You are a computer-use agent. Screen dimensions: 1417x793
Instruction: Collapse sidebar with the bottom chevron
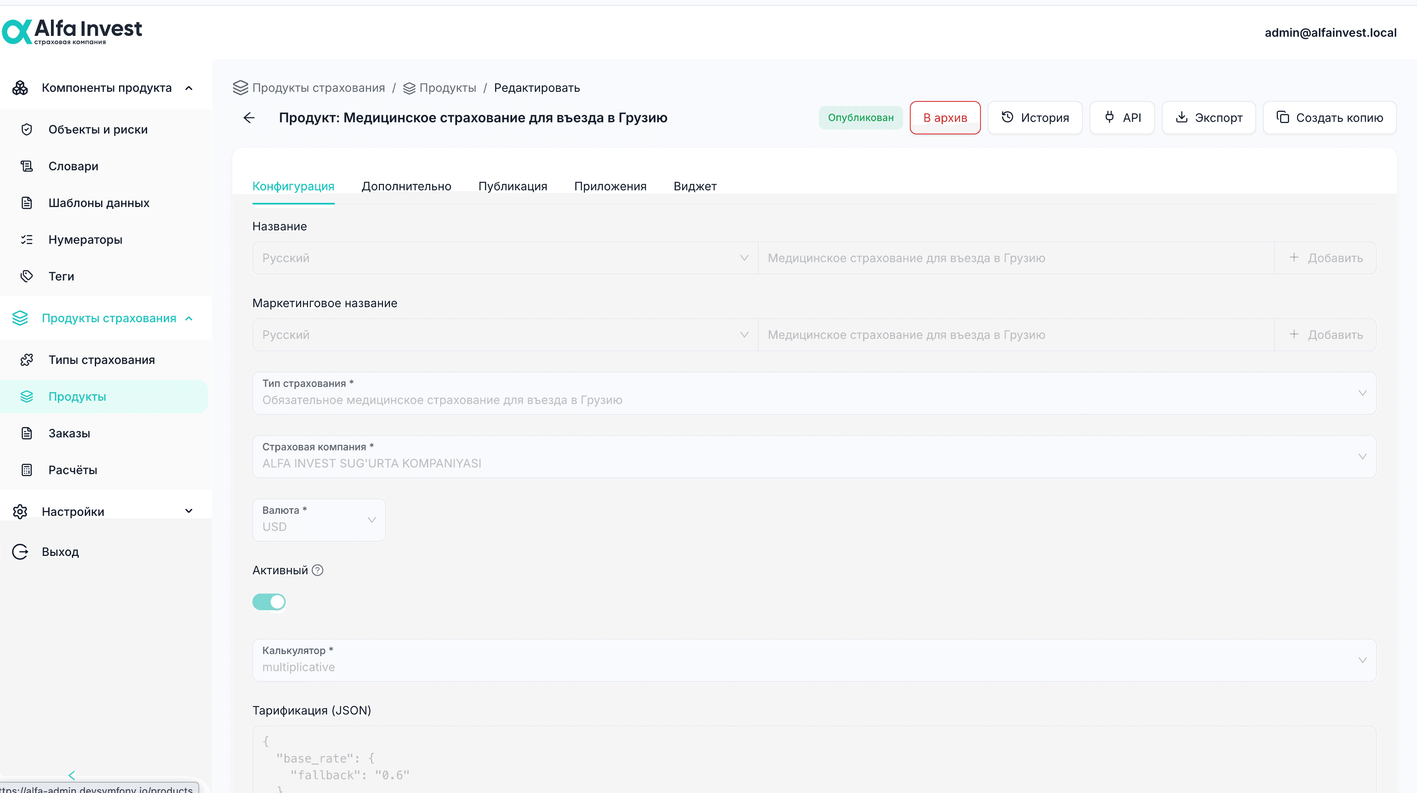71,775
